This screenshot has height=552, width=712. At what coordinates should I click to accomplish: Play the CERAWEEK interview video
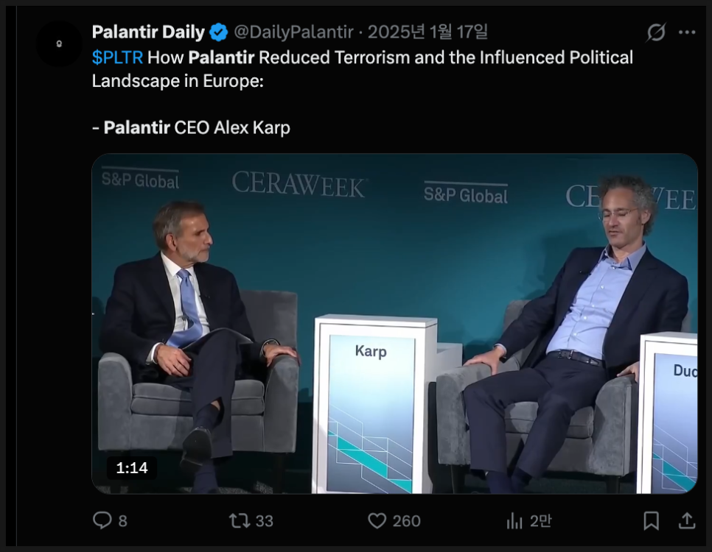[394, 324]
